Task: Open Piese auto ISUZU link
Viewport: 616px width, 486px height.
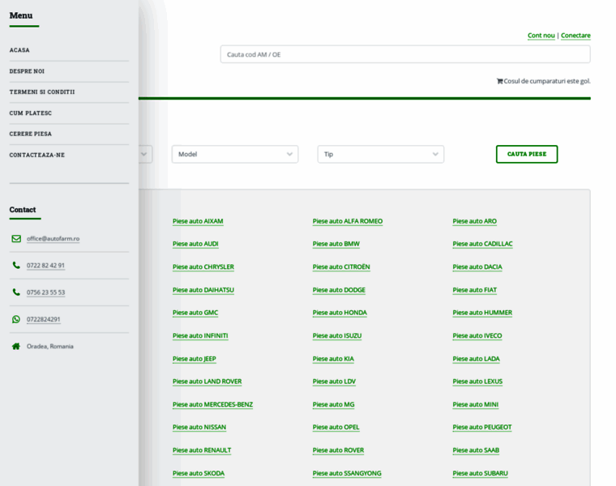Action: [x=337, y=336]
